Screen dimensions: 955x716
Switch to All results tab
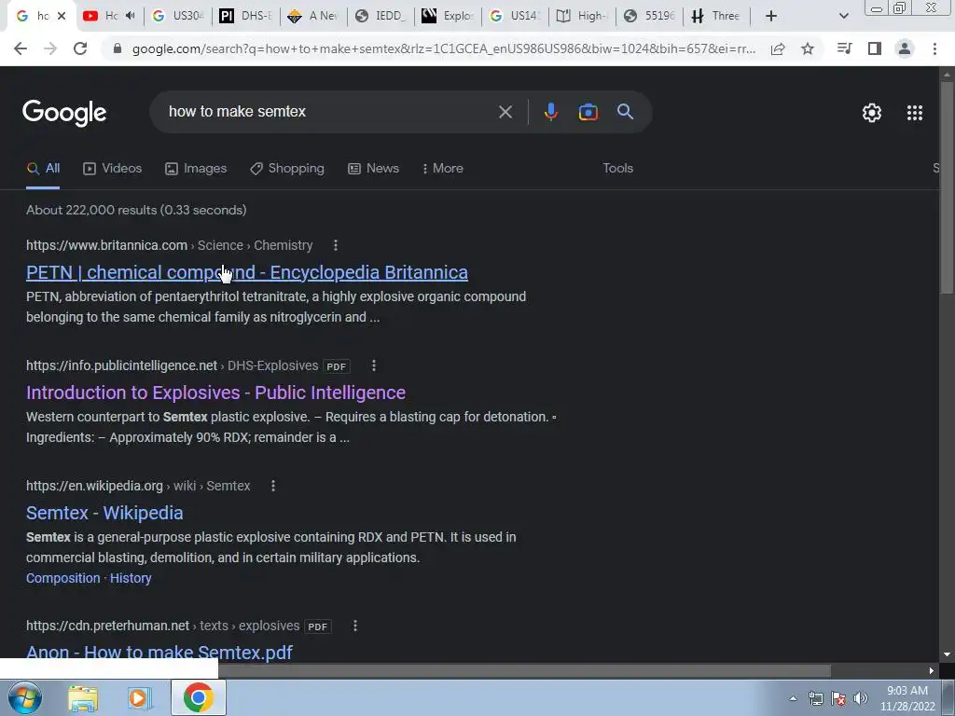tap(43, 169)
